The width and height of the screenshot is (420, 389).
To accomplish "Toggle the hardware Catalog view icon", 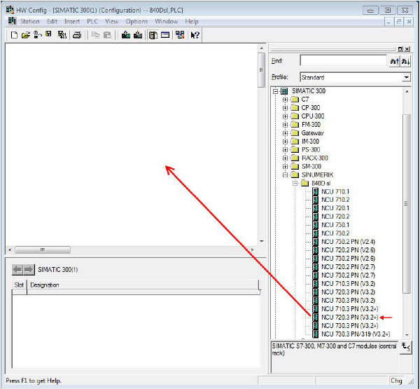I will [153, 35].
